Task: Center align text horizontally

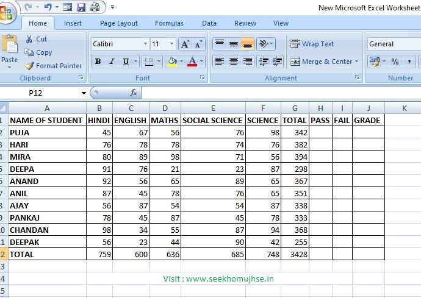Action: [x=233, y=62]
